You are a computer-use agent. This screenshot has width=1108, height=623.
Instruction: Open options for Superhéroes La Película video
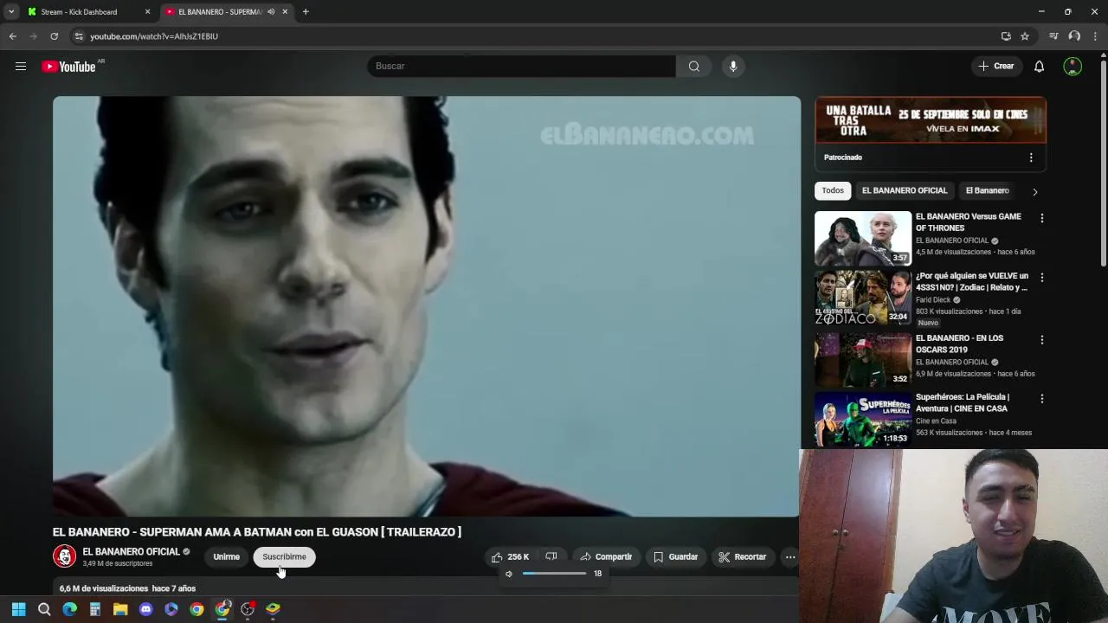(1041, 399)
